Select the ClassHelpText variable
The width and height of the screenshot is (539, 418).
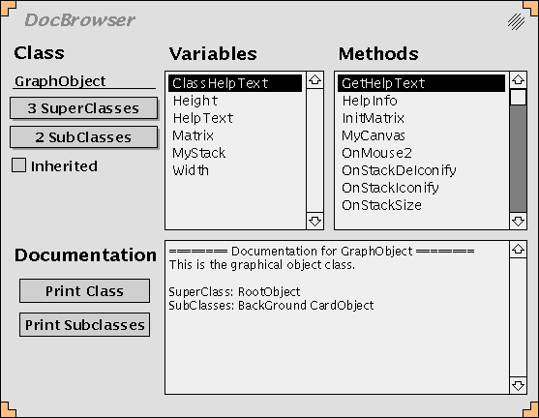(x=235, y=83)
